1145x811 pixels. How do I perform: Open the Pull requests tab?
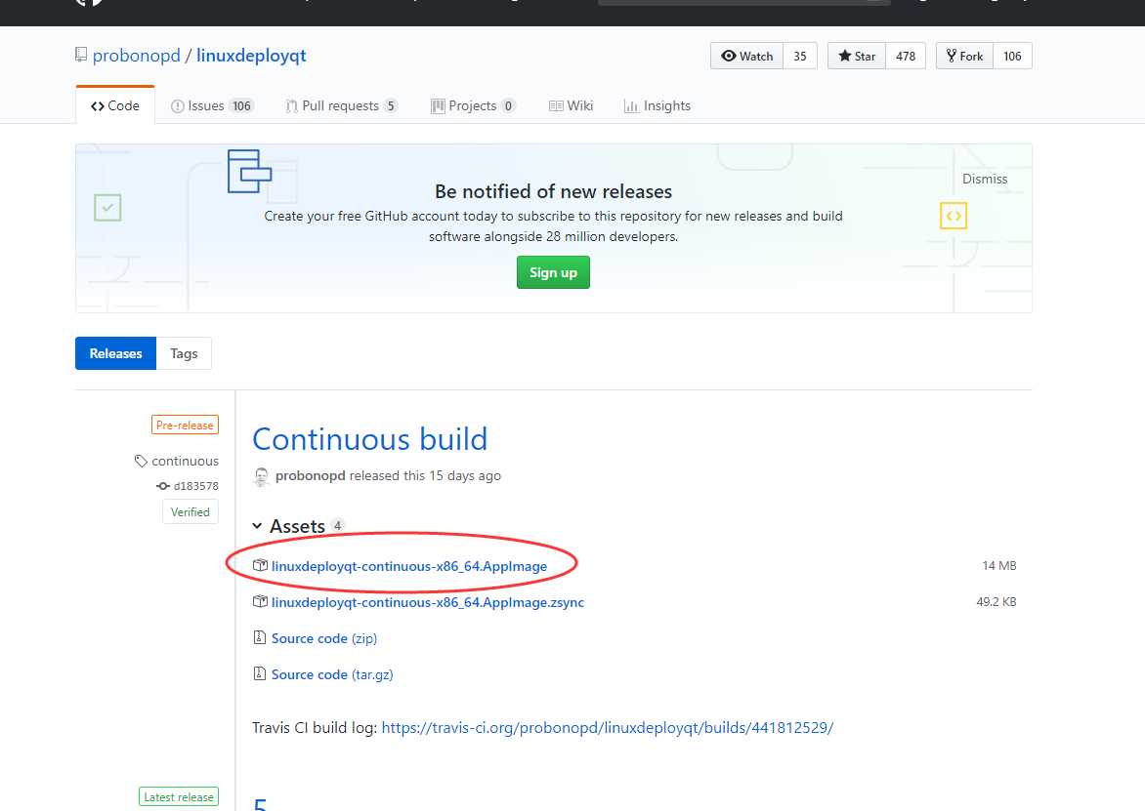tap(341, 105)
